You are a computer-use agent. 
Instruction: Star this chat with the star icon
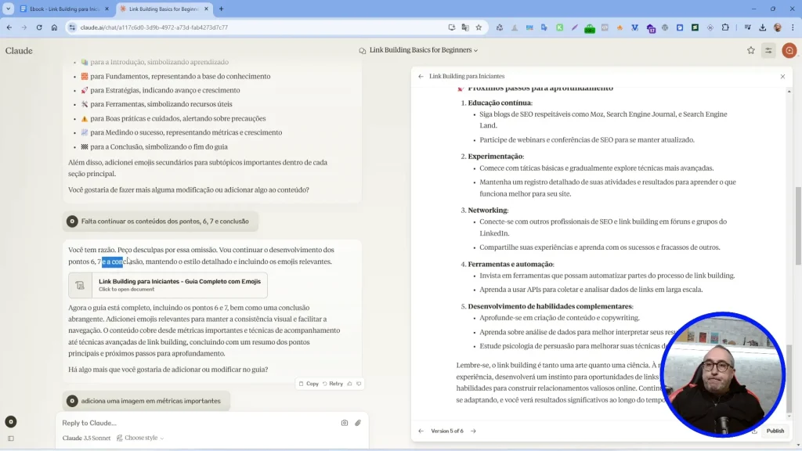(751, 50)
